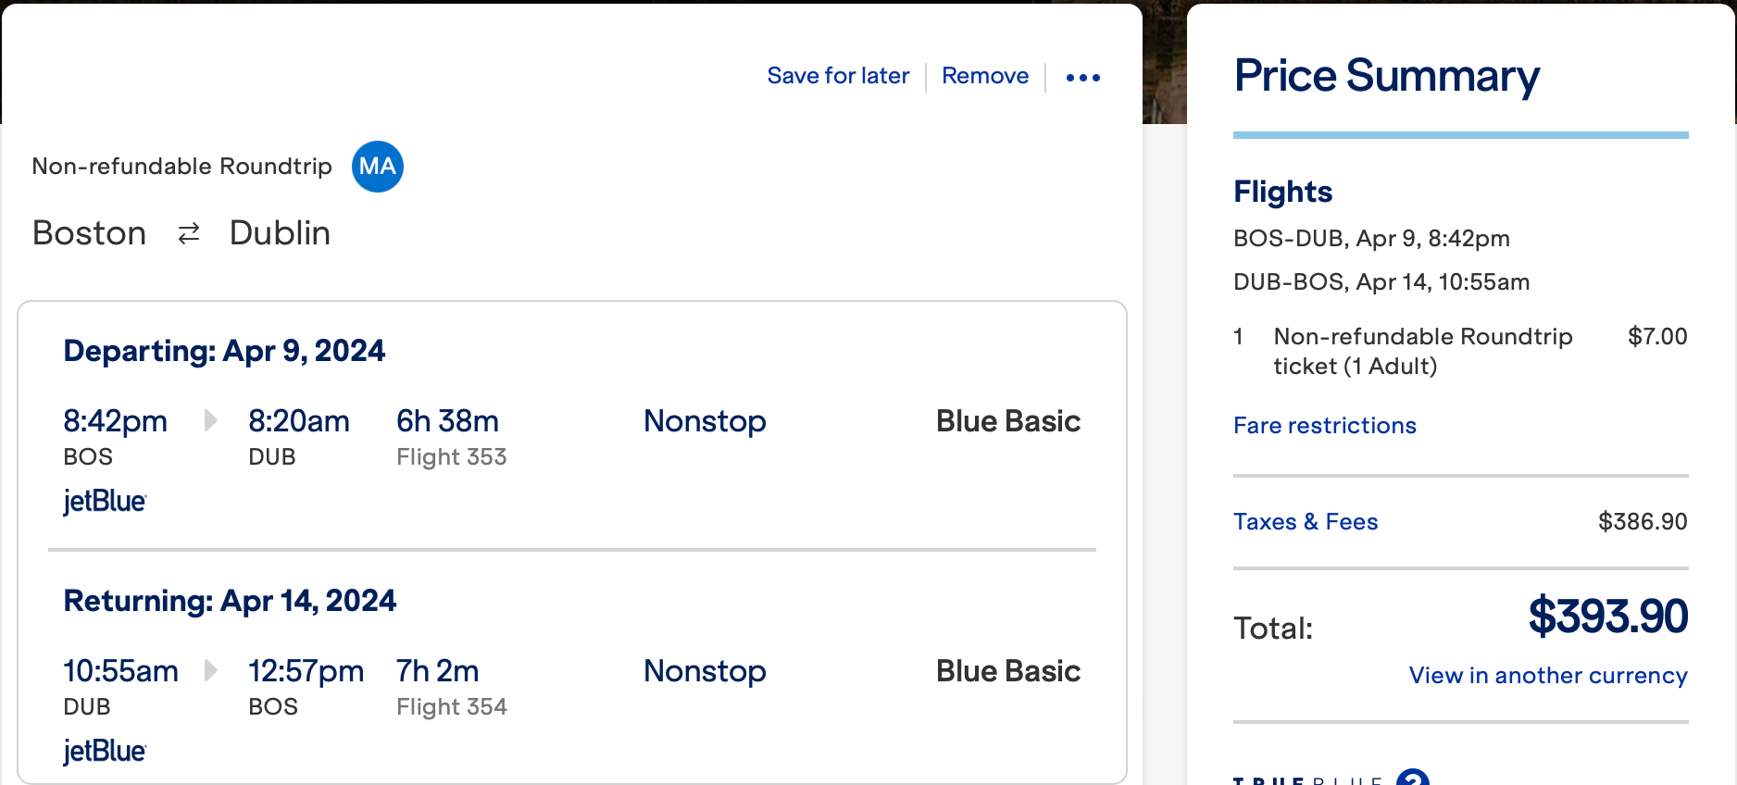Click the jetBlue logo on departing flight

pyautogui.click(x=105, y=502)
